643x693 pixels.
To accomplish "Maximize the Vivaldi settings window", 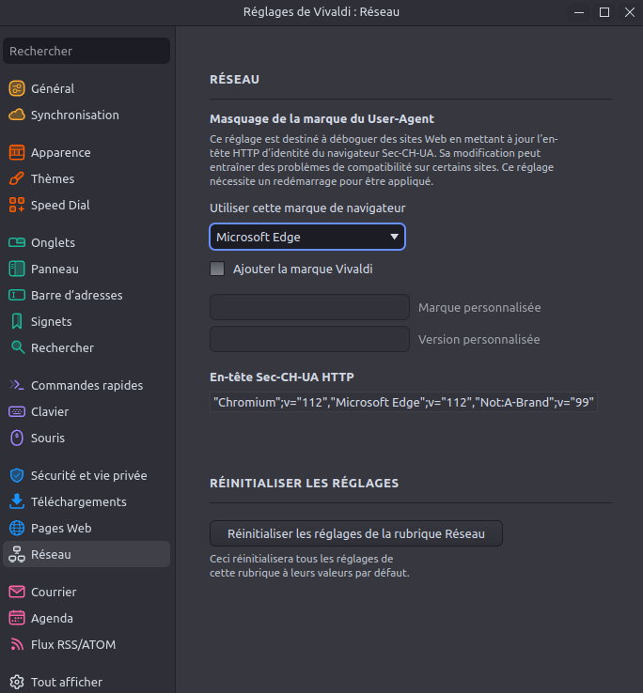I will point(604,12).
